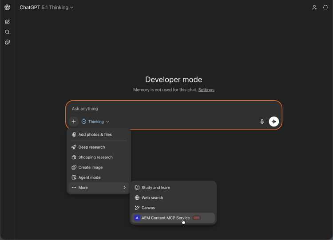This screenshot has height=240, width=333.
Task: Start a new chat with the pencil icon
Action: pos(7,22)
